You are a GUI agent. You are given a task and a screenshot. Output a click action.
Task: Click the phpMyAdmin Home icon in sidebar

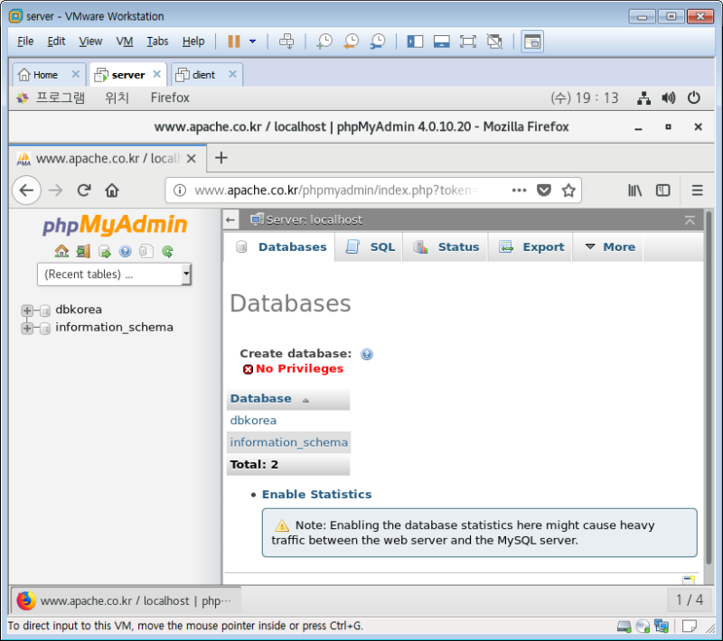point(61,251)
